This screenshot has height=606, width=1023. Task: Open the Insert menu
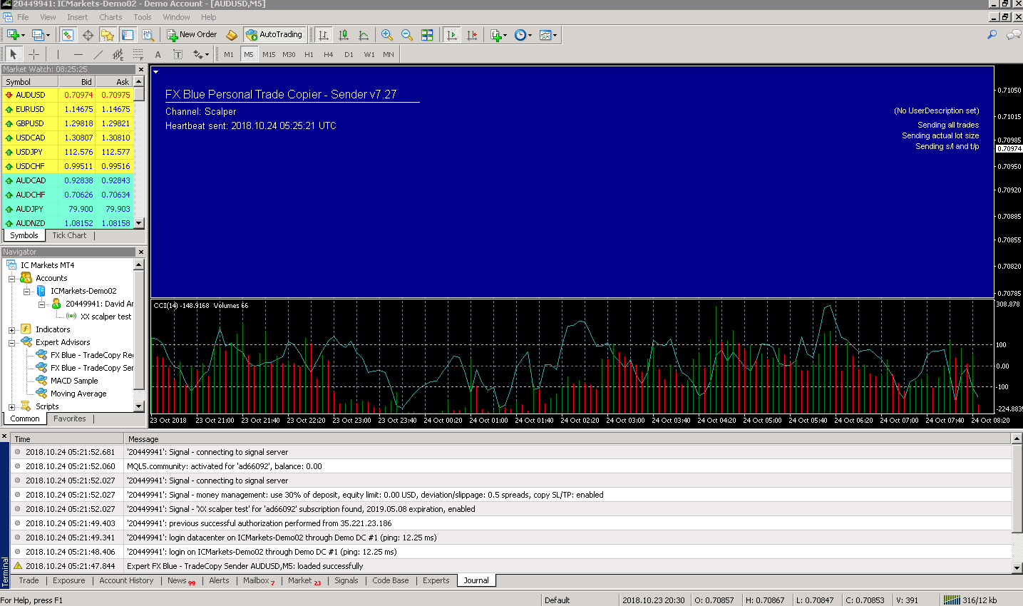click(78, 17)
